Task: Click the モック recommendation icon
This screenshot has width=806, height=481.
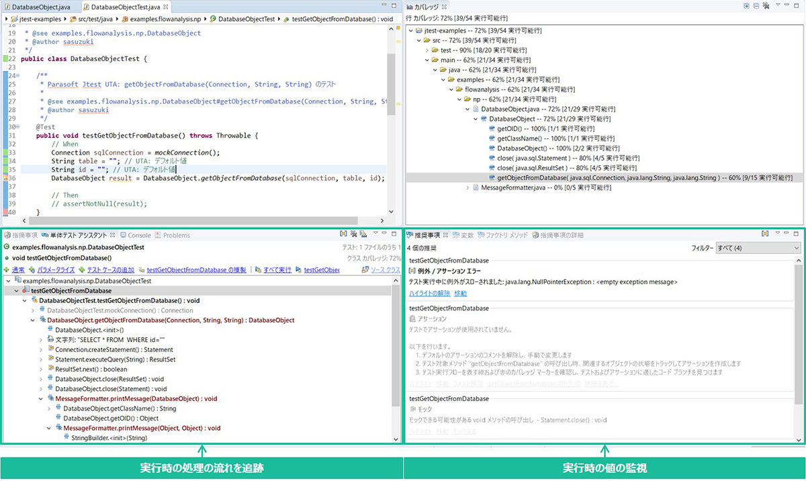Action: 412,408
